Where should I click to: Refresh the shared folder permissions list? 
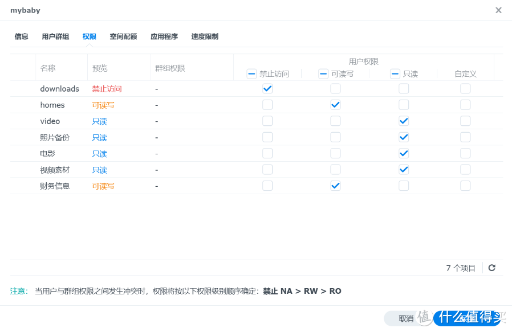(x=491, y=268)
